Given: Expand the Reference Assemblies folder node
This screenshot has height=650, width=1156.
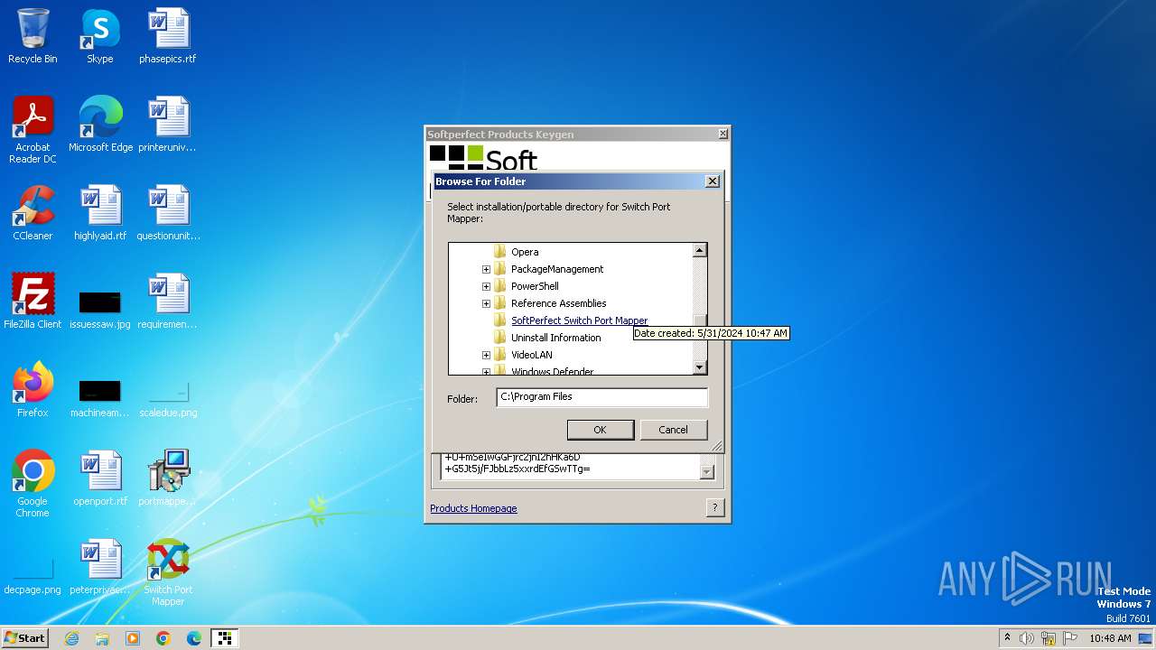Looking at the screenshot, I should point(486,303).
